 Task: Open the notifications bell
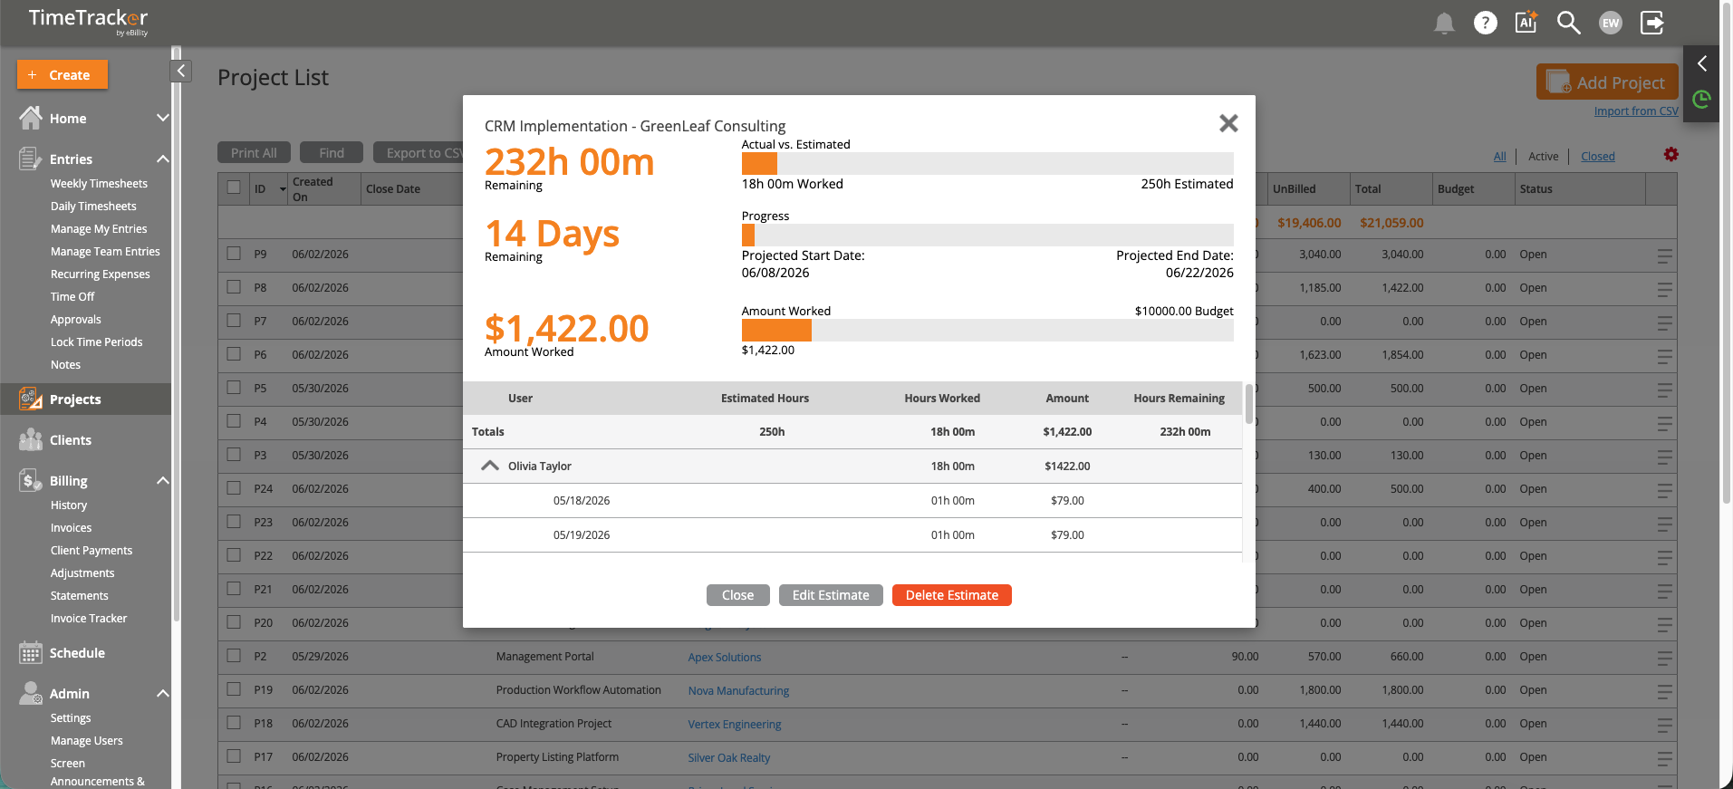pos(1444,24)
